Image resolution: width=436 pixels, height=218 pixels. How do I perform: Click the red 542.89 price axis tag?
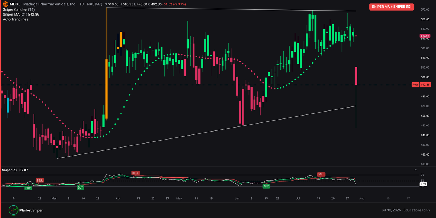[x=425, y=36]
